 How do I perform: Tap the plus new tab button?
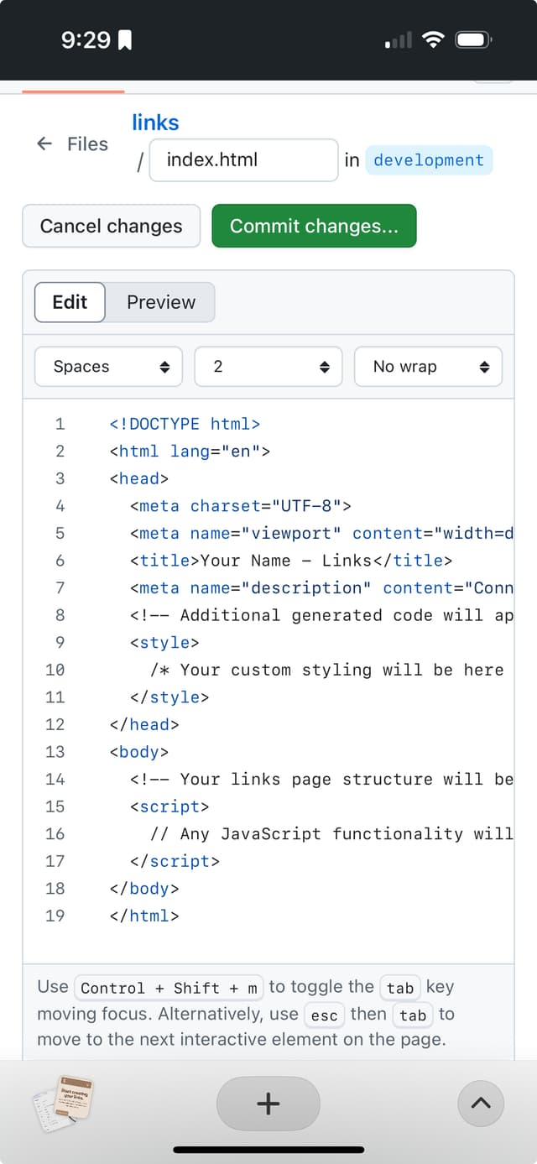268,1104
